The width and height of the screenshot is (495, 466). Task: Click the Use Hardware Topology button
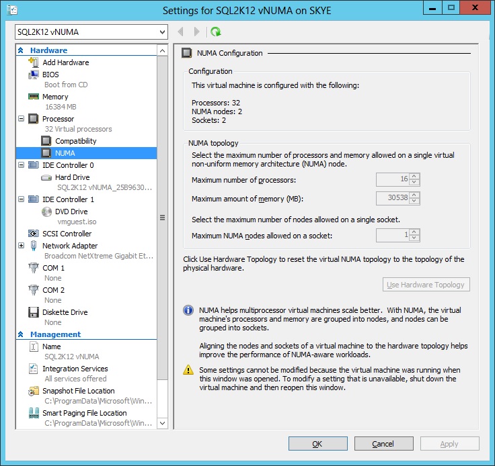point(426,285)
